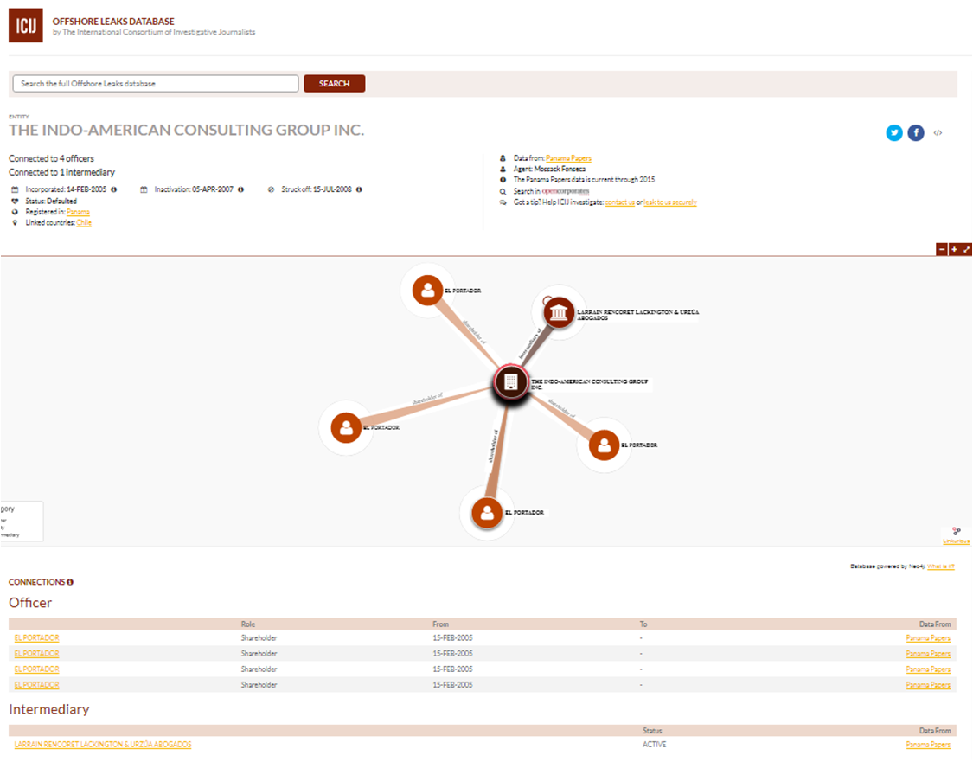Image resolution: width=973 pixels, height=768 pixels.
Task: Select the rightmost El Portador graph node
Action: (604, 445)
